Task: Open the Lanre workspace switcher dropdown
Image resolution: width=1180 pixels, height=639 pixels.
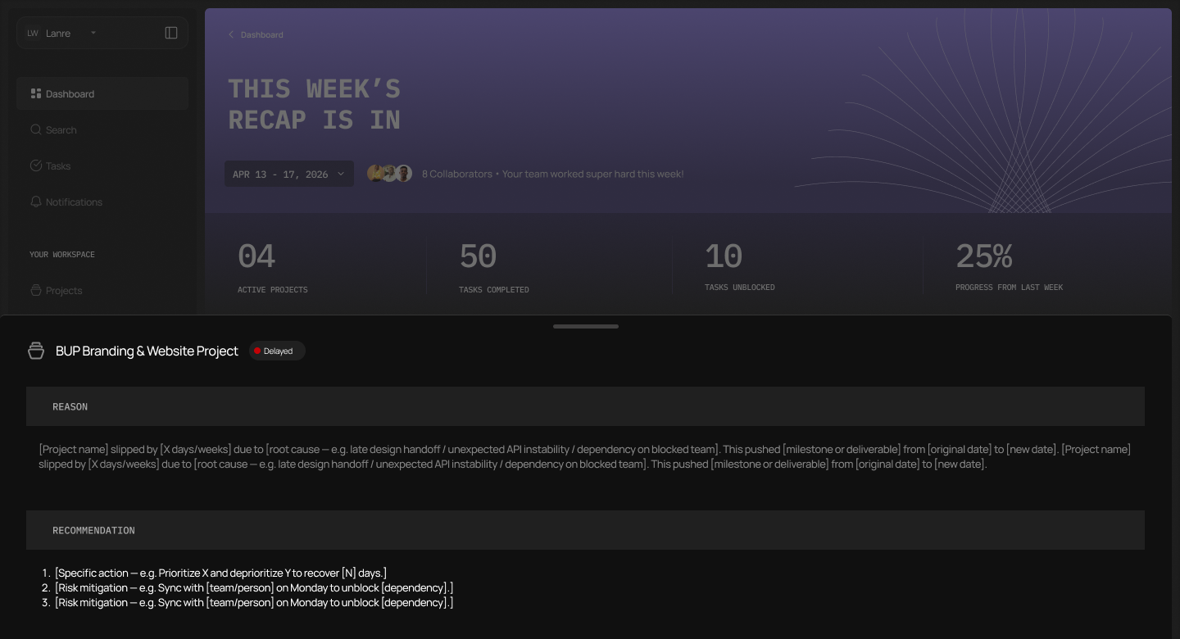Action: tap(102, 33)
